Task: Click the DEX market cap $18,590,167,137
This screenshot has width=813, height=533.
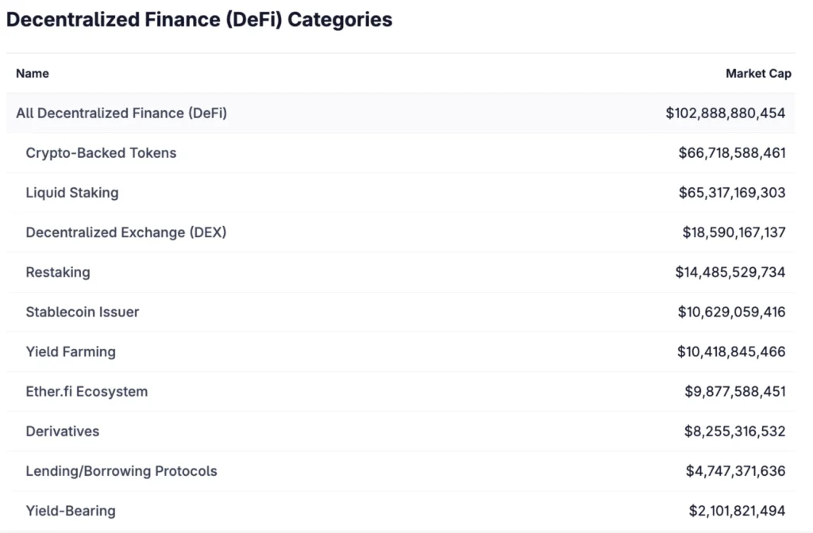Action: coord(734,232)
